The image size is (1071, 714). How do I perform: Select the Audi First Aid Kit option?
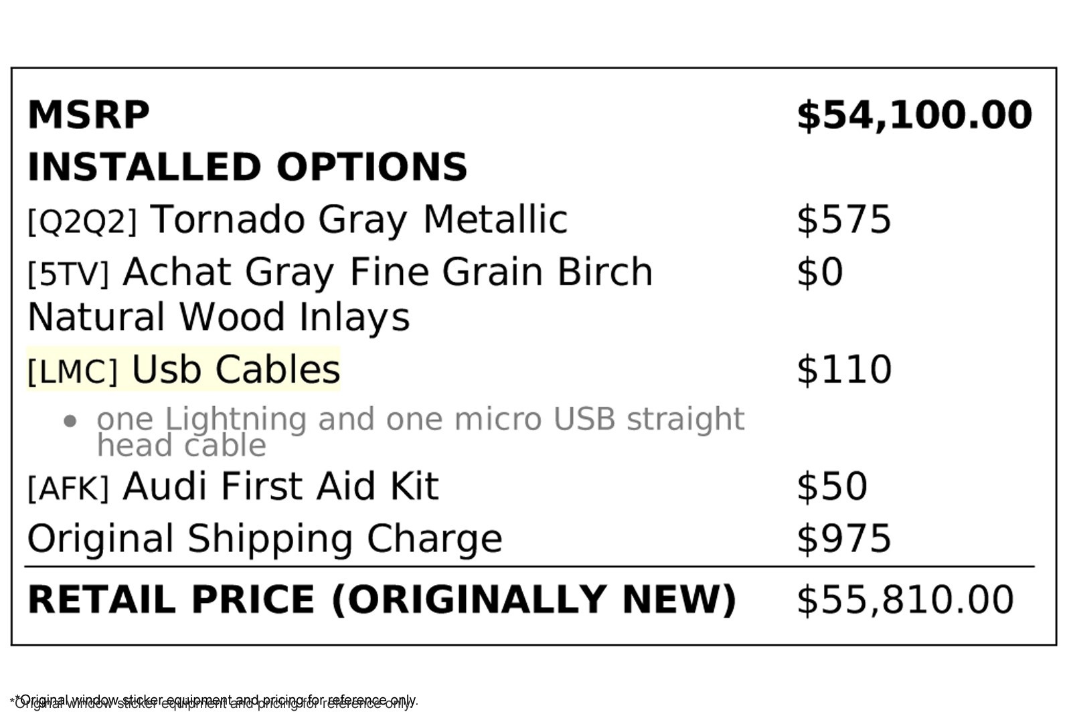point(280,486)
